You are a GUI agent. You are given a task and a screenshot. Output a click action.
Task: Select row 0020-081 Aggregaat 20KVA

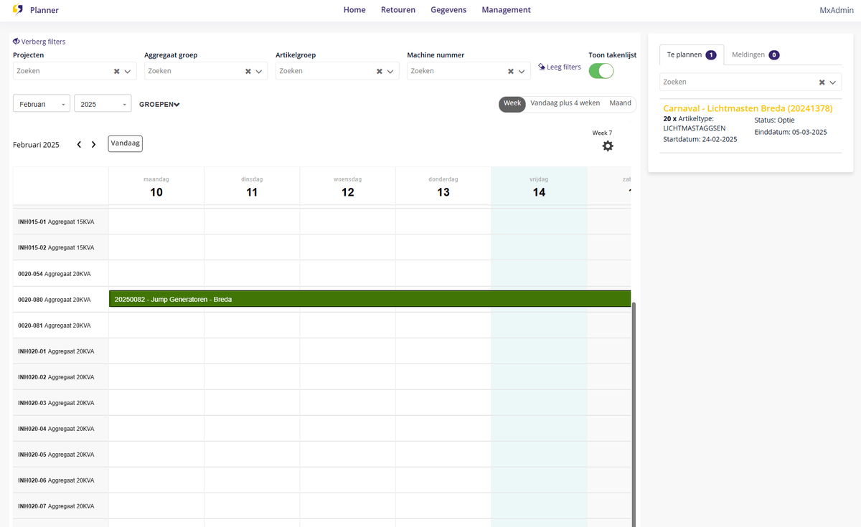[60, 325]
